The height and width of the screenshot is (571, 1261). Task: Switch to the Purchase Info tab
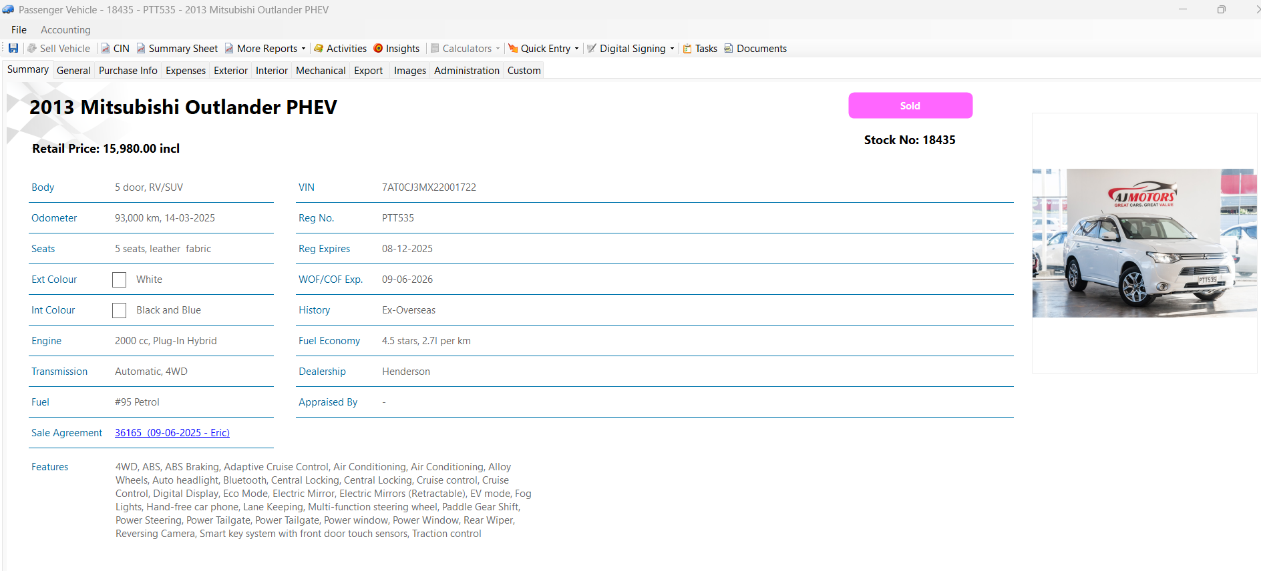pyautogui.click(x=128, y=70)
